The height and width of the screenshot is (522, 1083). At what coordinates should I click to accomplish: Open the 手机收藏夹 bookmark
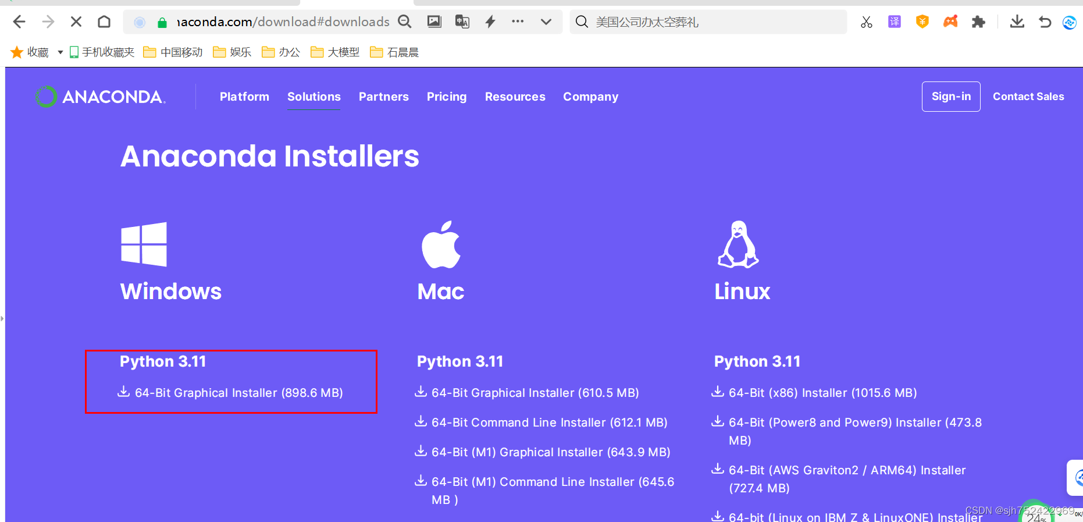(102, 52)
